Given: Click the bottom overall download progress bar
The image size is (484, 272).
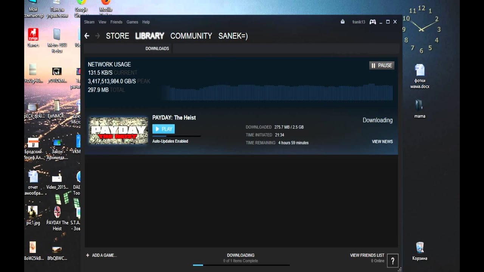Looking at the screenshot, I should tap(241, 265).
